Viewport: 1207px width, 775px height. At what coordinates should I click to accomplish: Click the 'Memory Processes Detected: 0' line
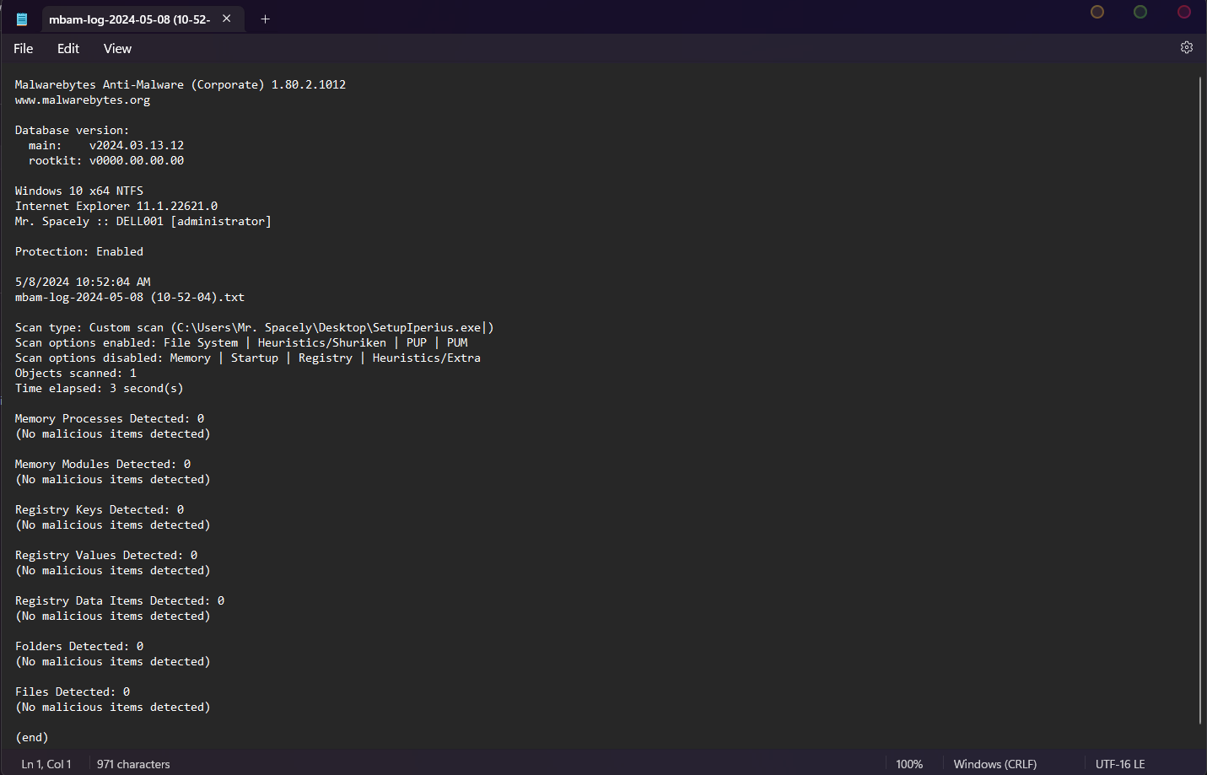[110, 419]
